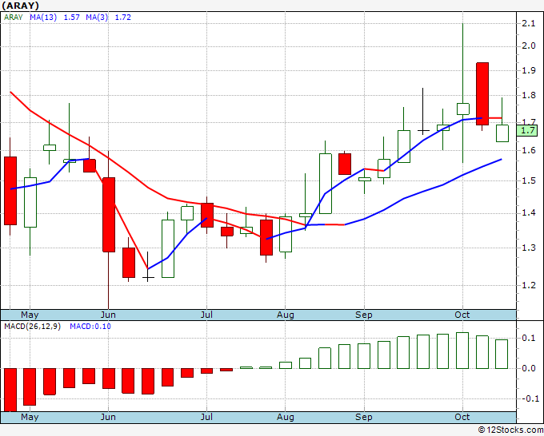The image size is (544, 436).
Task: Click the 2.0 price axis label
Action: pos(529,46)
